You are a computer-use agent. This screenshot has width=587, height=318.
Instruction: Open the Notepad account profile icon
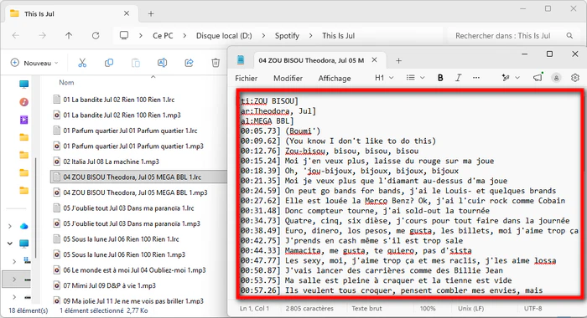point(556,78)
